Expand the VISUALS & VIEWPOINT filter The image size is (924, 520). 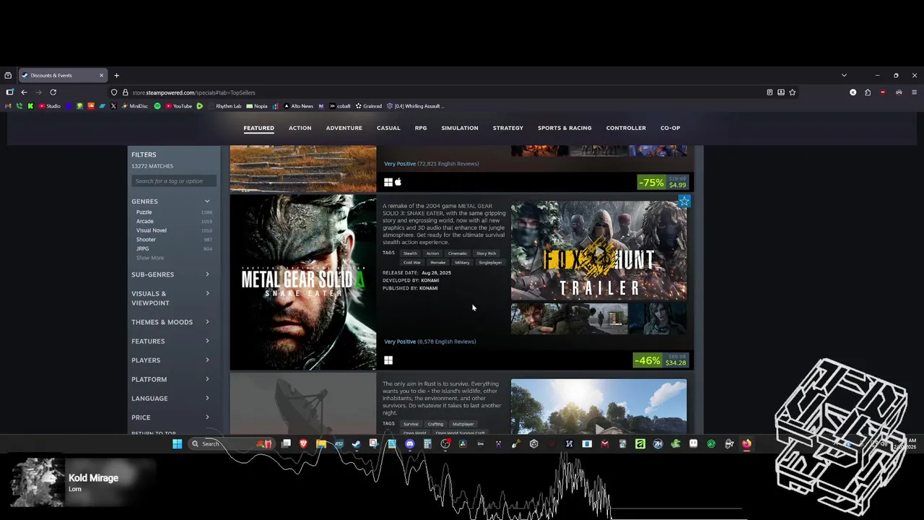pyautogui.click(x=171, y=298)
